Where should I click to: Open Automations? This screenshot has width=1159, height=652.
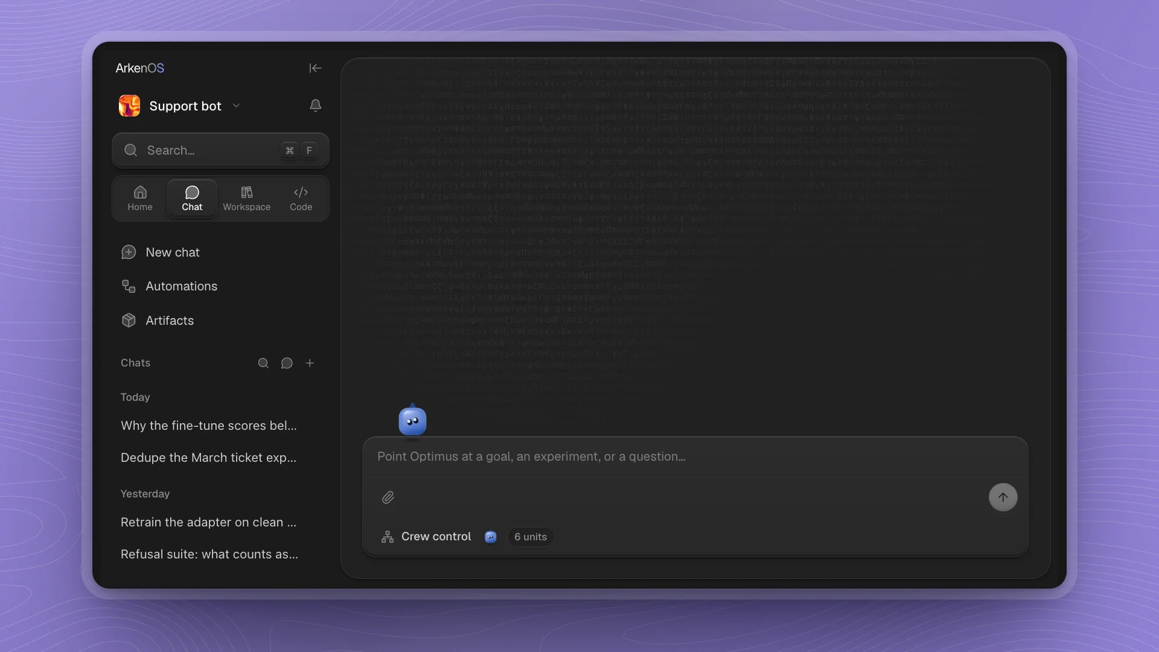pos(169,286)
